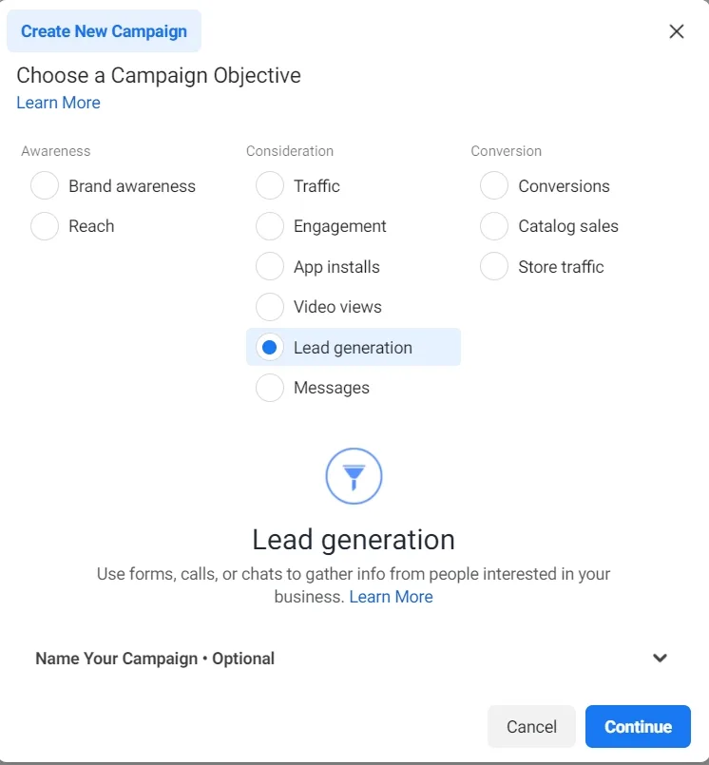709x765 pixels.
Task: Pick App installs as the objective
Action: tap(269, 266)
